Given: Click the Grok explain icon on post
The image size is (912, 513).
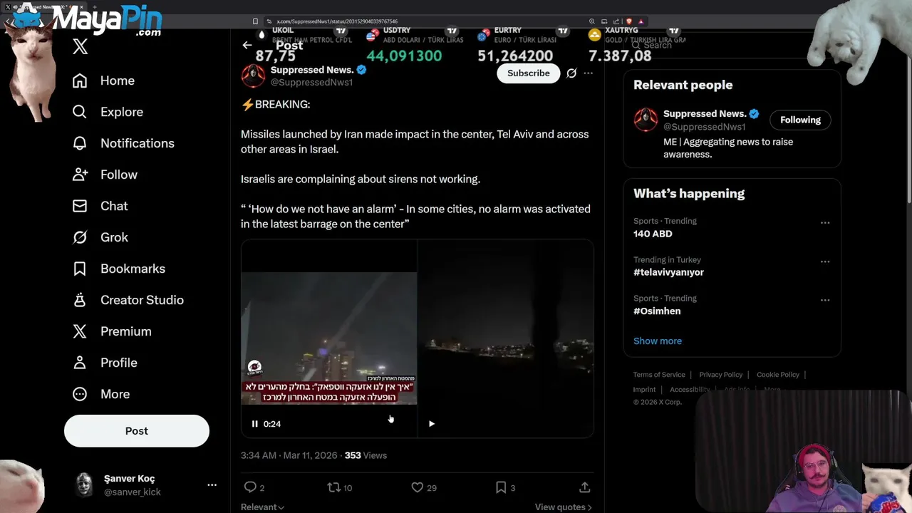Looking at the screenshot, I should coord(571,73).
